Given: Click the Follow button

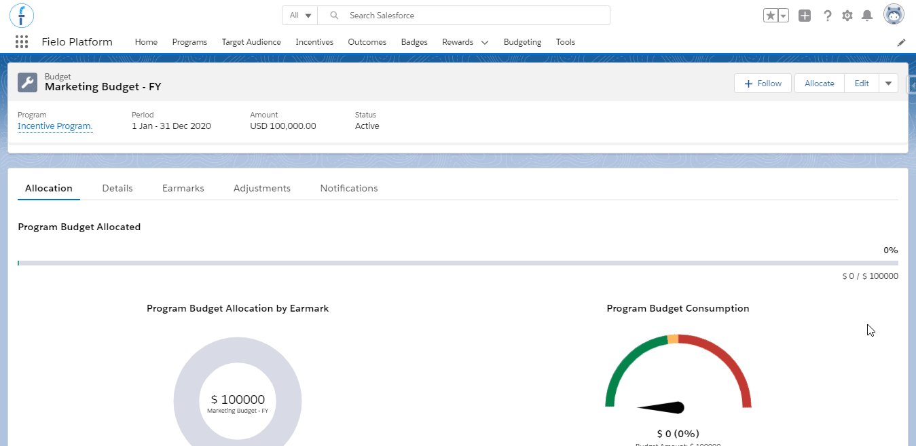Looking at the screenshot, I should [763, 83].
